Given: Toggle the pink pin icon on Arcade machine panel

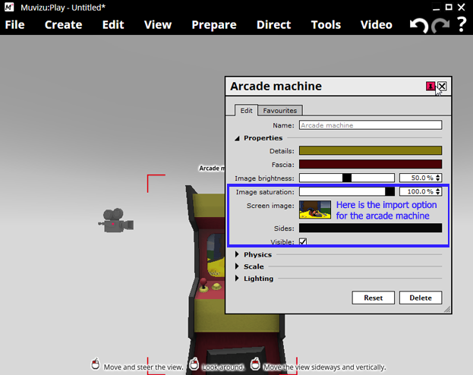Looking at the screenshot, I should (x=430, y=87).
